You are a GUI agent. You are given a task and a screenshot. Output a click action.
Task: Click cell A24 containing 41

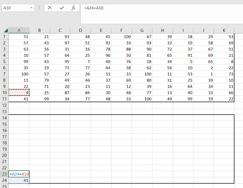(19, 180)
